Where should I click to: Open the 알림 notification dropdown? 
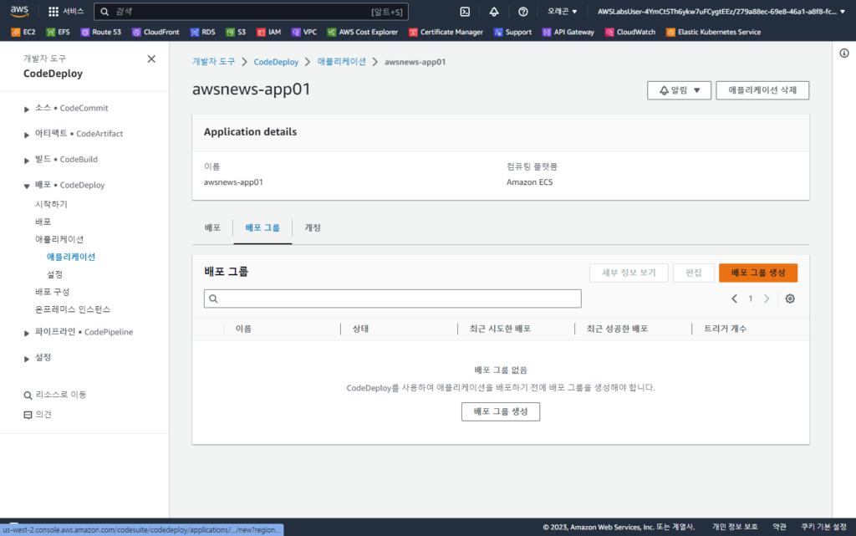coord(679,90)
